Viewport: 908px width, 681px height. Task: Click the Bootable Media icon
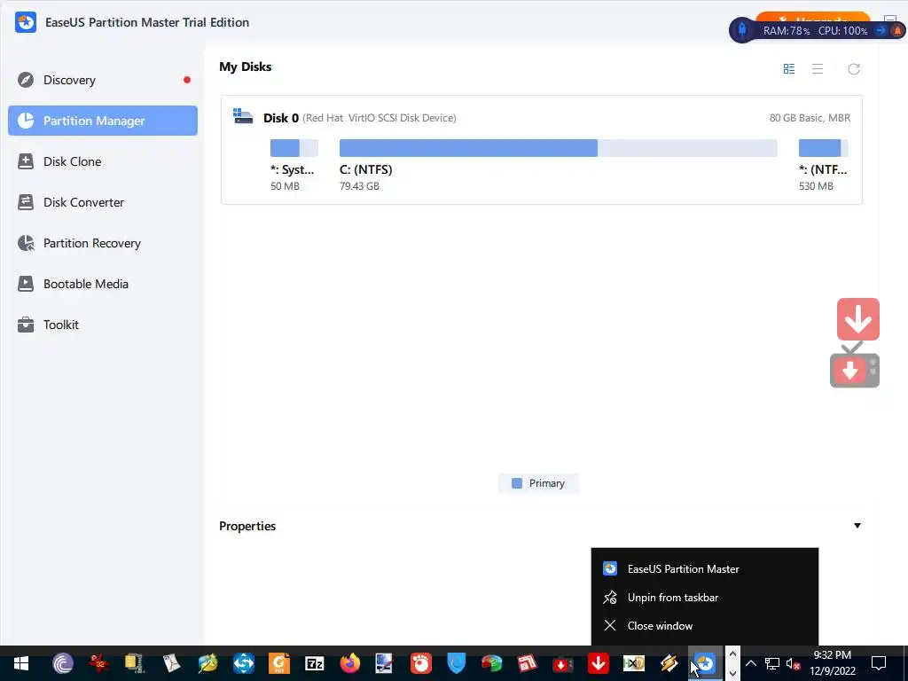click(26, 284)
